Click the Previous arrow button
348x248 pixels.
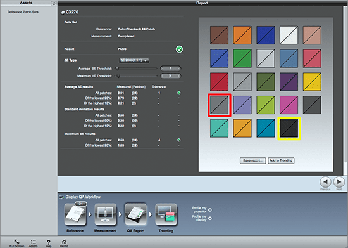[x=325, y=182]
